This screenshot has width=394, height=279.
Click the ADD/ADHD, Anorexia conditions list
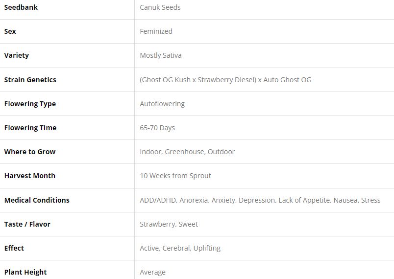[260, 200]
